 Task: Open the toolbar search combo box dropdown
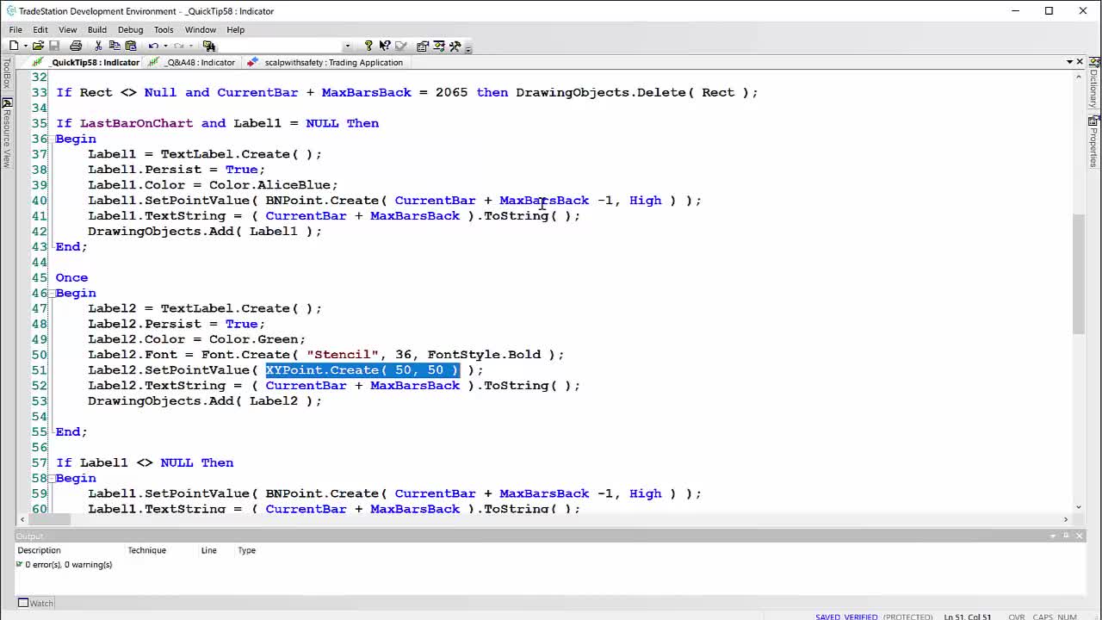347,46
